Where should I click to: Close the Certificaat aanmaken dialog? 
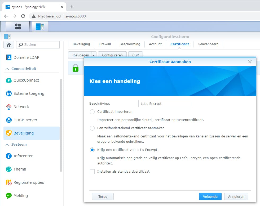pos(250,62)
